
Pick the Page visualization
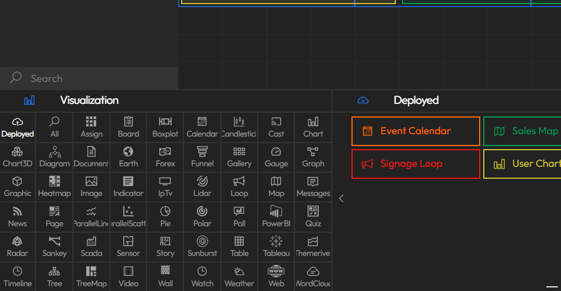click(x=55, y=217)
